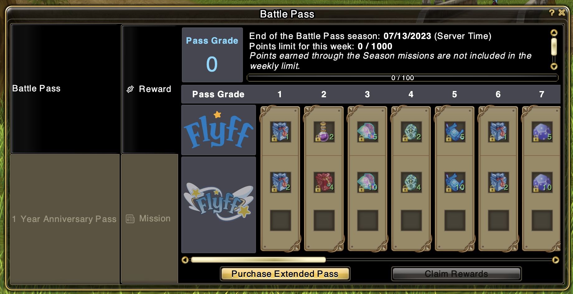Click the rewards scroll right arrow
The image size is (573, 294).
pos(556,260)
